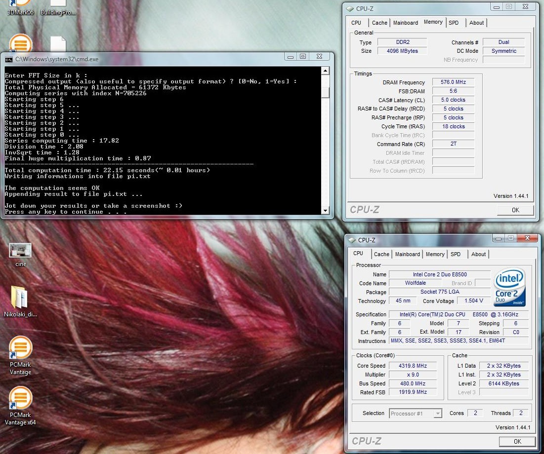Screen dimensions: 544x454
Task: Click the Command Rate value 2T
Action: click(x=453, y=144)
